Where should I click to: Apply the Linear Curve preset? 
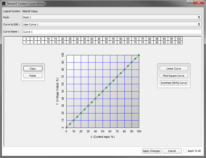(174, 68)
